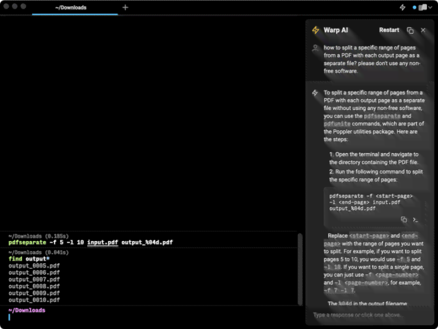
Task: Click the Warp AI response input field
Action: 370,315
